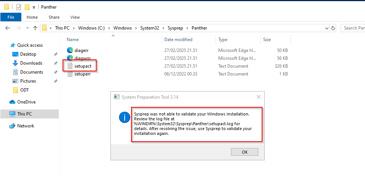Click the Up one level arrow
The height and width of the screenshot is (176, 365).
point(35,28)
